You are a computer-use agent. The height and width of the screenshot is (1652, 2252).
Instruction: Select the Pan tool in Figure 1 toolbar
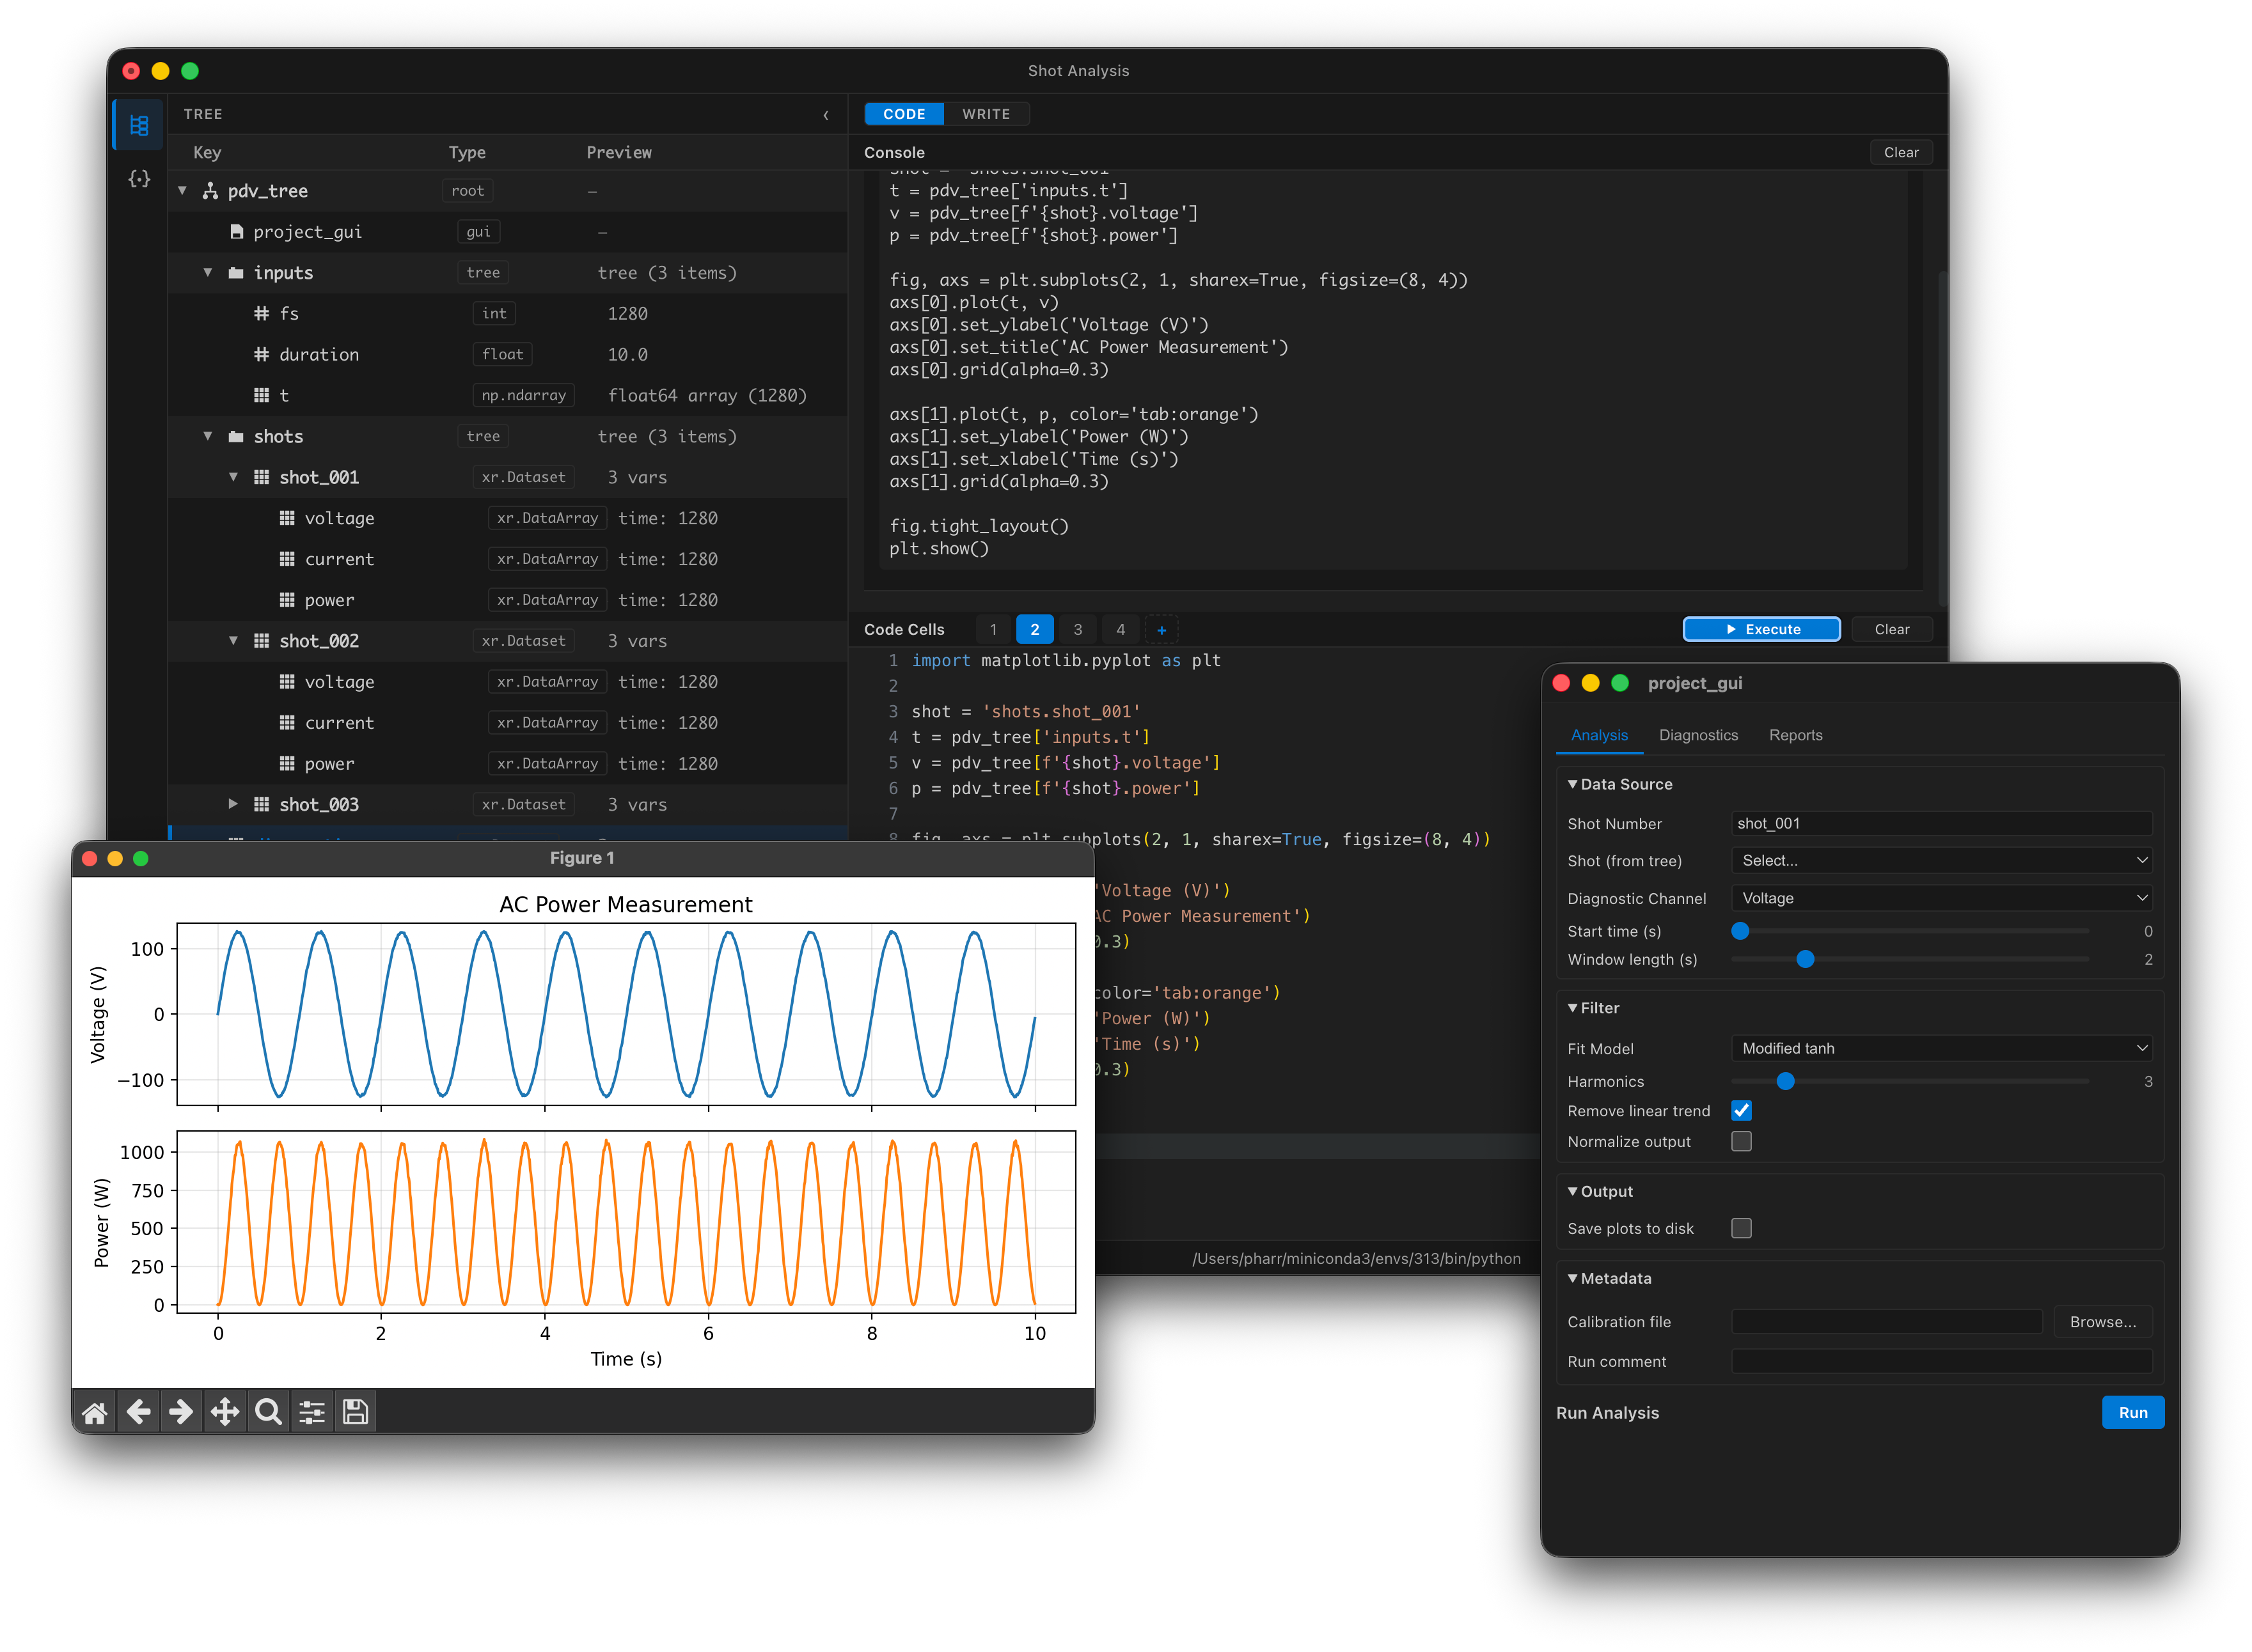[224, 1413]
